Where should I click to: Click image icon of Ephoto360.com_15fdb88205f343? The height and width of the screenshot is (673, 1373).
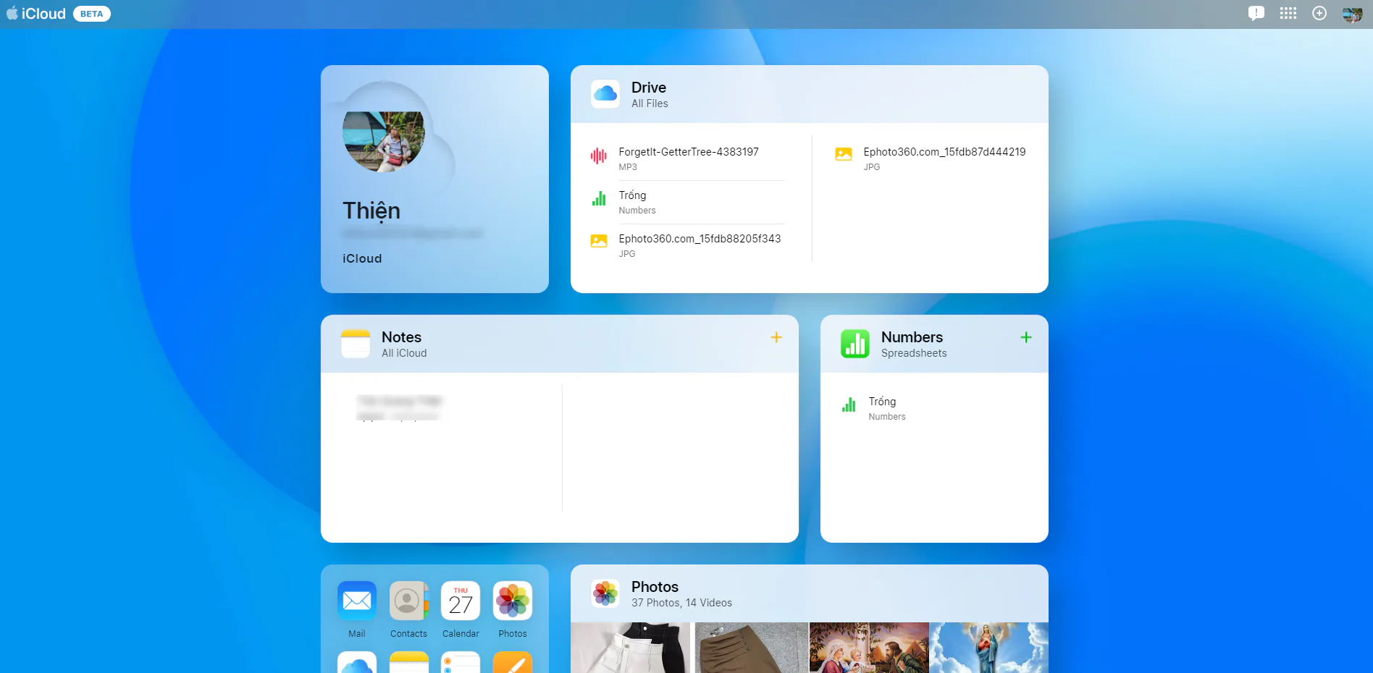coord(599,241)
